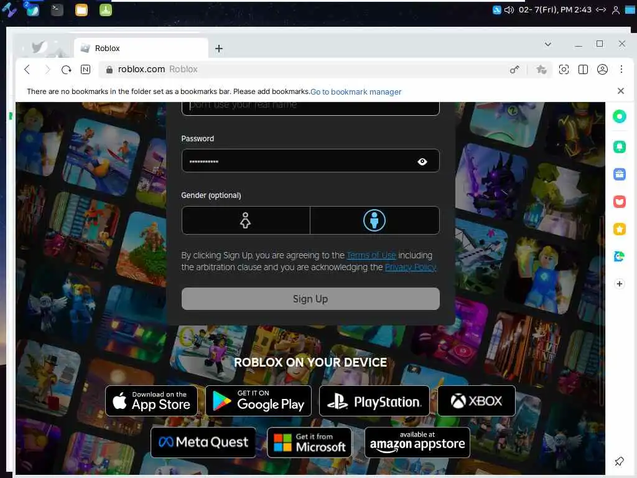Click the username input field
This screenshot has width=637, height=478.
310,108
